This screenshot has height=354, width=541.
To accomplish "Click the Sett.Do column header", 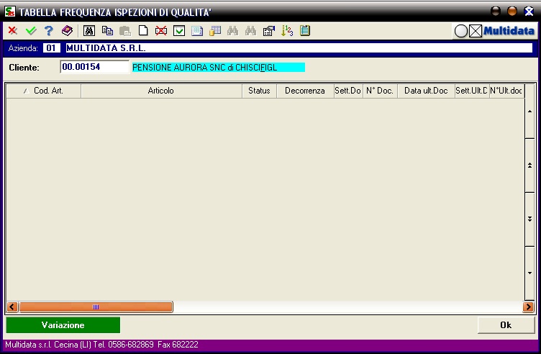I will [x=348, y=91].
